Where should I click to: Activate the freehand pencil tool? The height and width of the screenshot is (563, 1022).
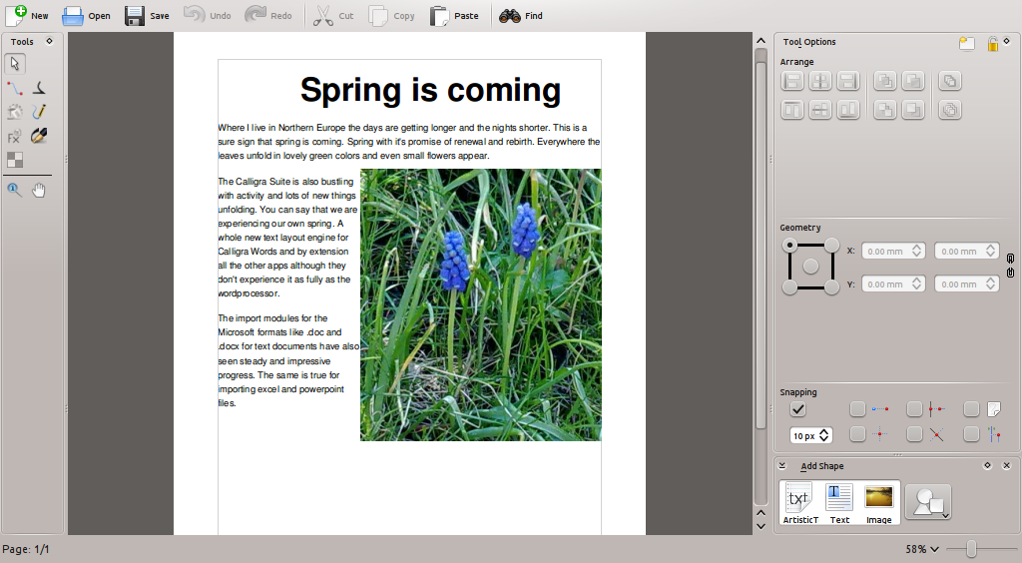coord(39,112)
